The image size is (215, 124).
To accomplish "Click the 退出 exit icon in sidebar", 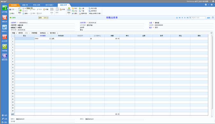I will [3, 122].
